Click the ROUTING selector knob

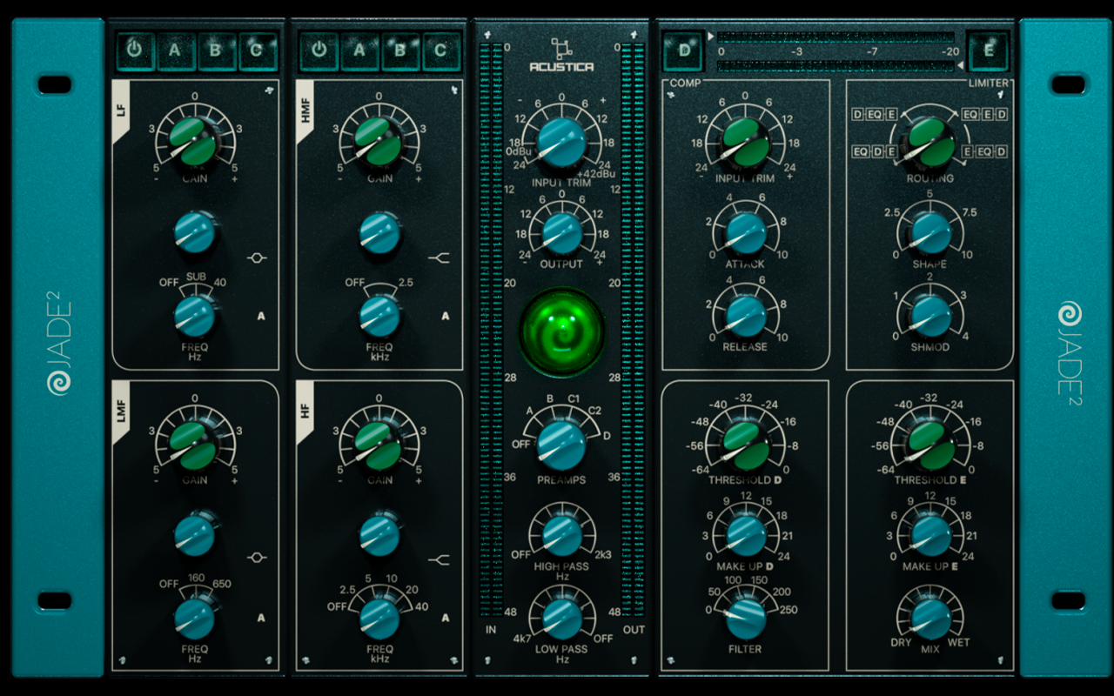930,143
